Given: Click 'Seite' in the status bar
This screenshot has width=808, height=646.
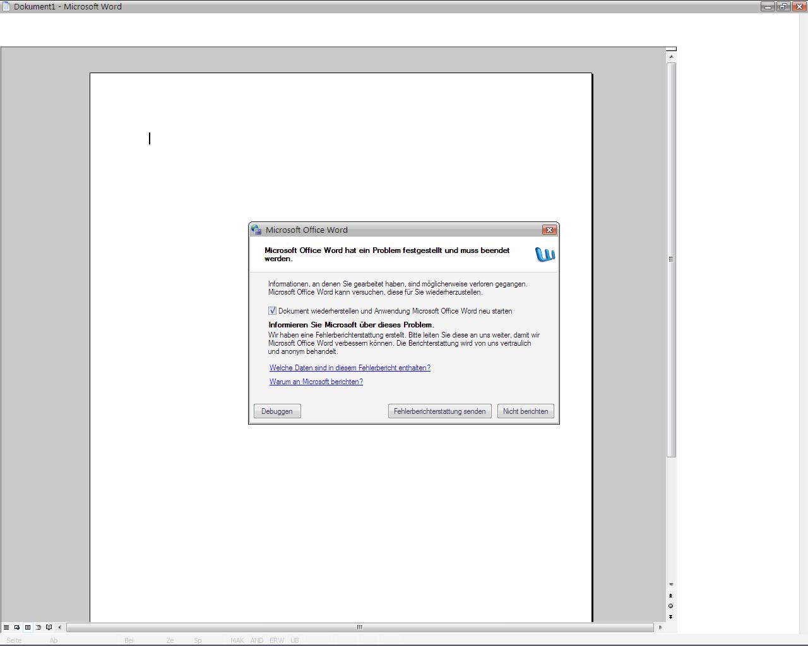Looking at the screenshot, I should click(x=14, y=640).
